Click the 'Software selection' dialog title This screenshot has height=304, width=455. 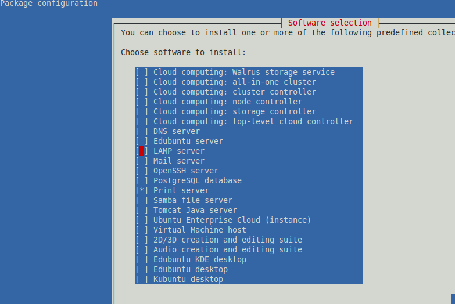tap(330, 23)
